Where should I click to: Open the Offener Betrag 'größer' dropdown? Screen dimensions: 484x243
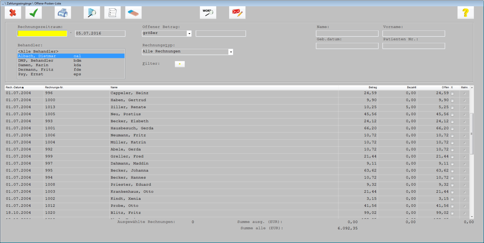[189, 34]
